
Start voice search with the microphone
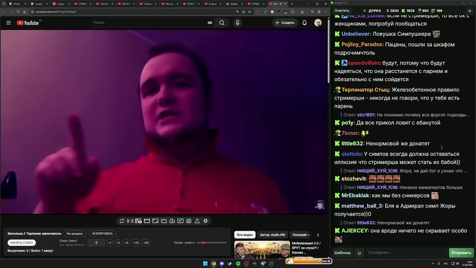[238, 23]
